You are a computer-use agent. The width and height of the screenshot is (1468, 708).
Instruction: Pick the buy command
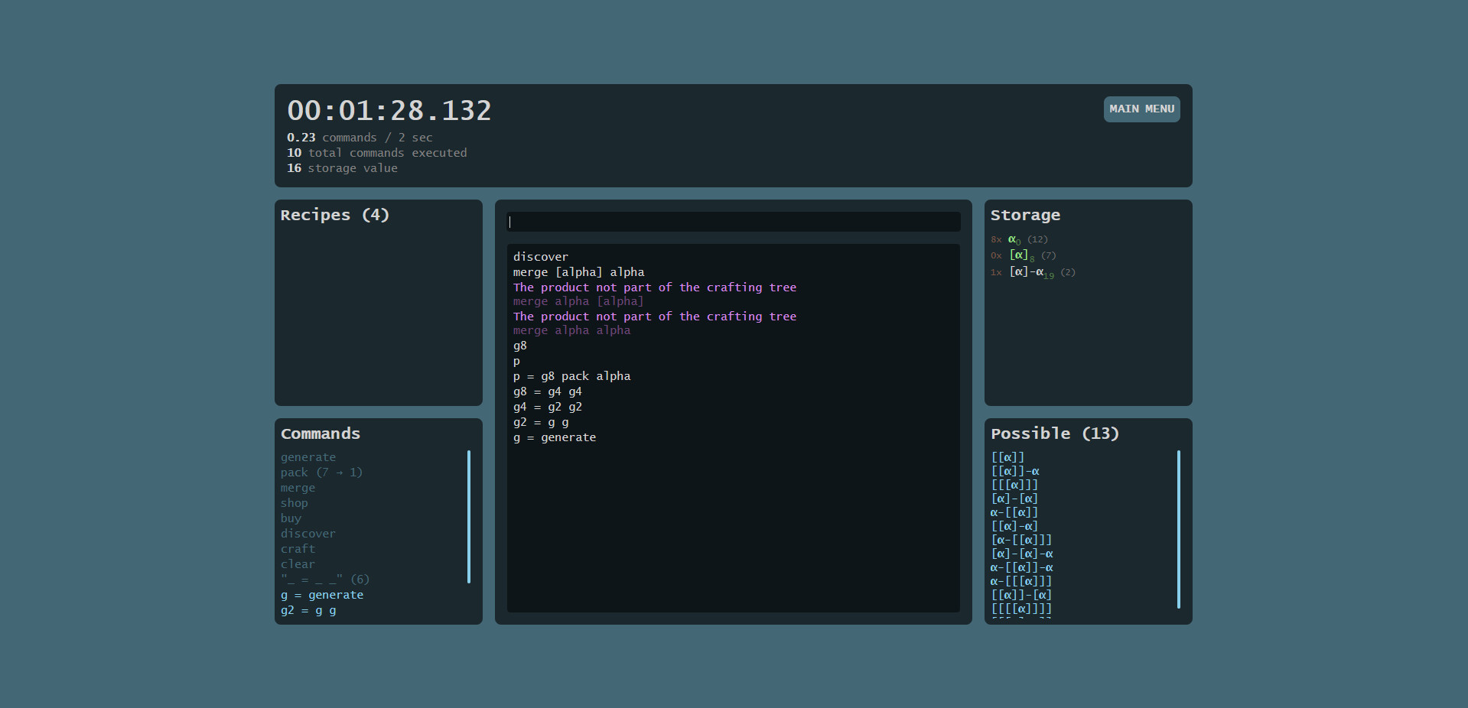[291, 518]
